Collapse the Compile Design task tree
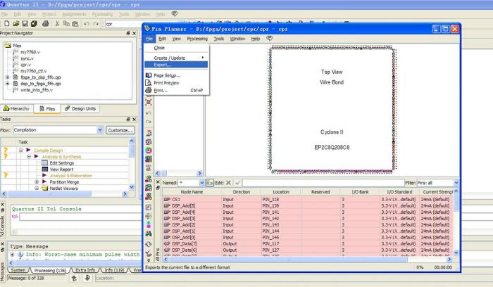 tap(19, 150)
